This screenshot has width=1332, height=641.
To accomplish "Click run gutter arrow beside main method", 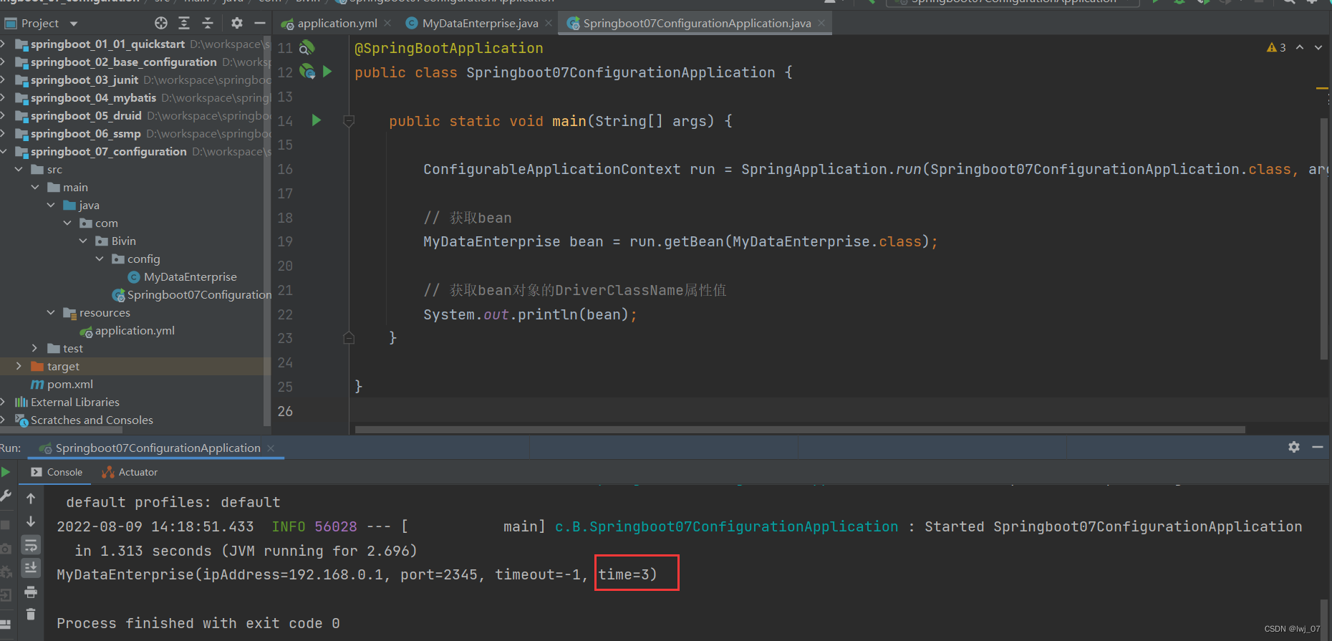I will pyautogui.click(x=317, y=120).
